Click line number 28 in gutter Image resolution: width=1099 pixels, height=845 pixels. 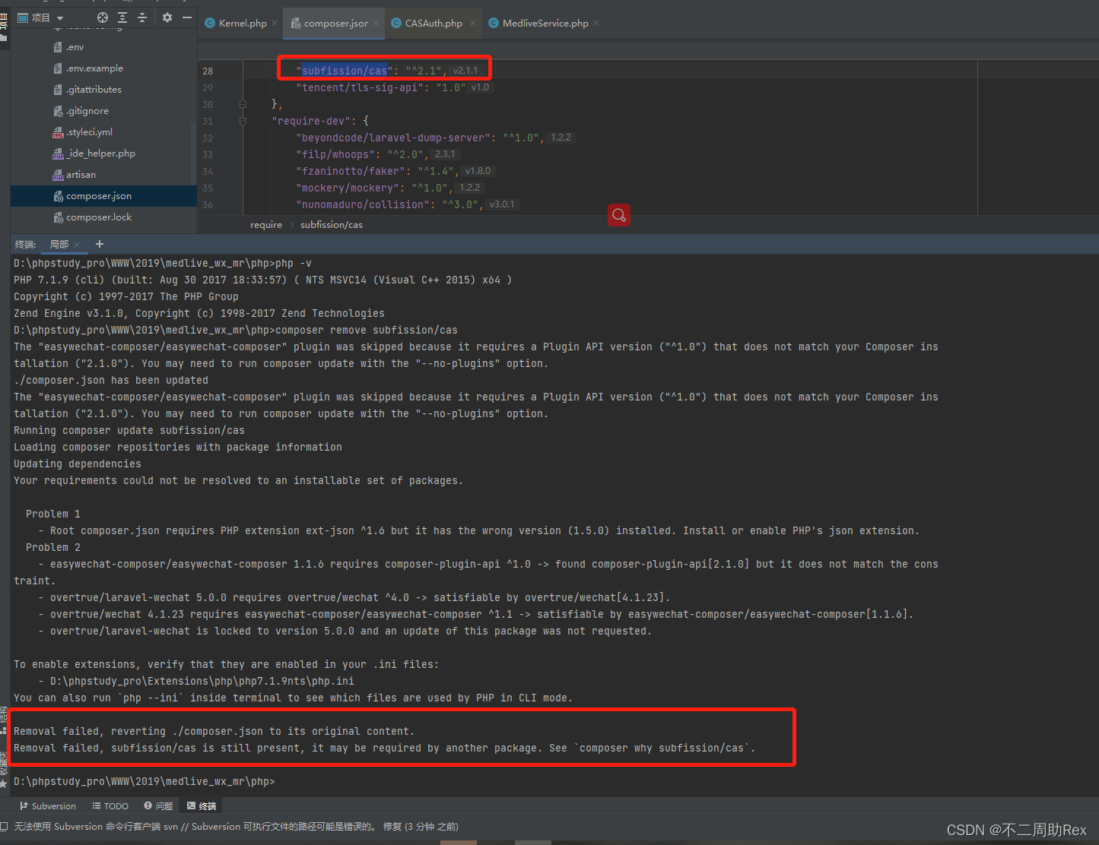(x=208, y=71)
